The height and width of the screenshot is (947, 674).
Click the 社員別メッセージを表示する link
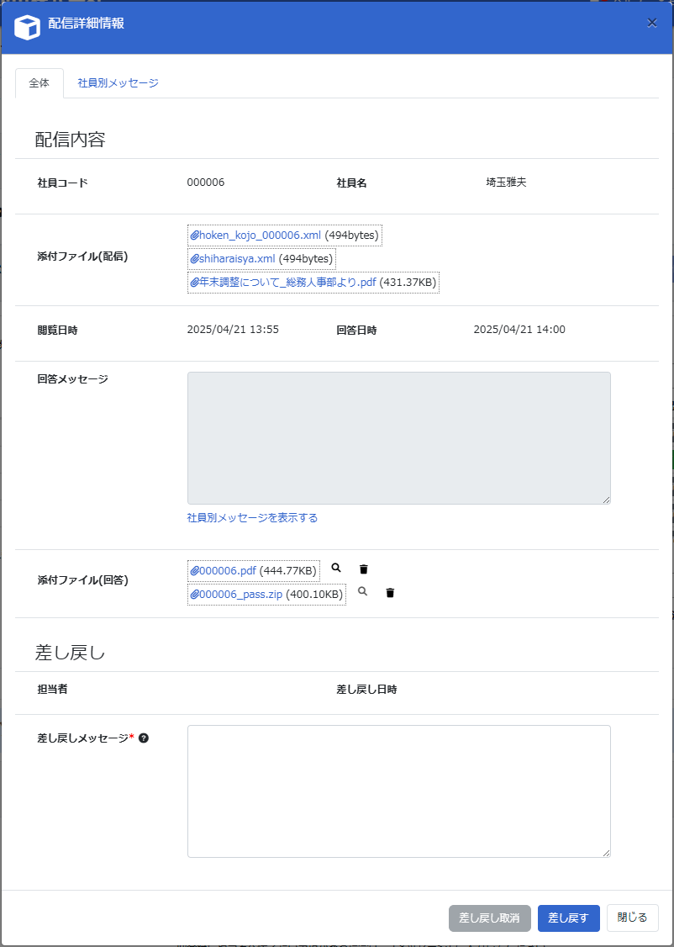point(252,518)
